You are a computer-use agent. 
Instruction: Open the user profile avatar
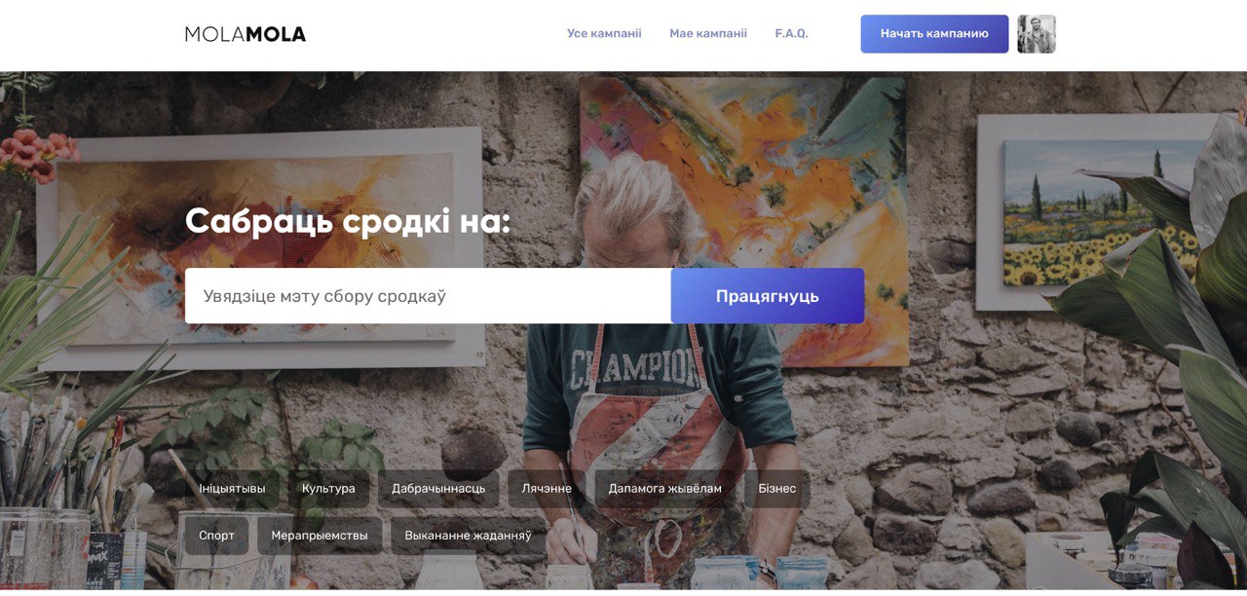(1037, 34)
